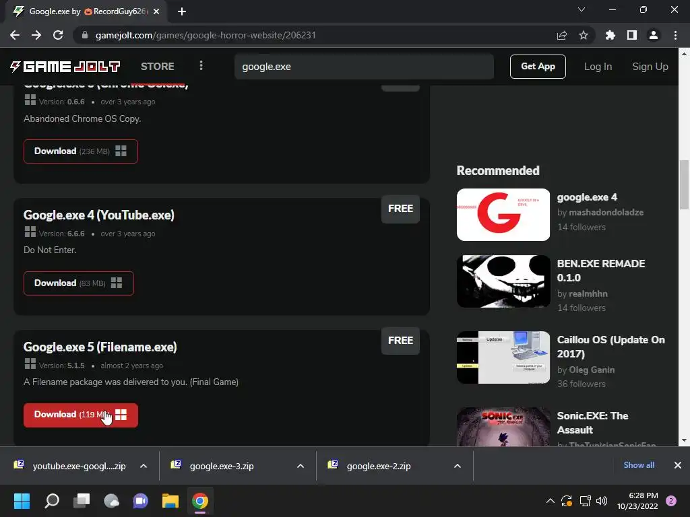Open Caillou OS game thumbnail

click(503, 357)
